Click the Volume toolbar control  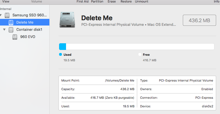coord(36,2)
